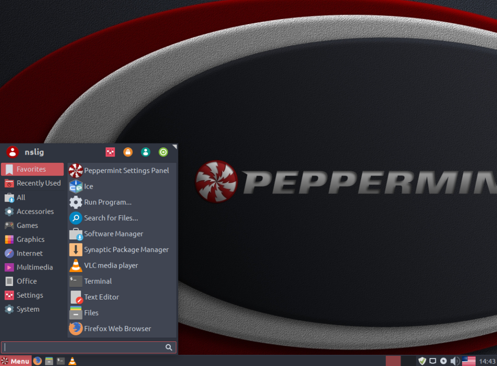Click the round power tray icon
This screenshot has width=497, height=366.
click(x=444, y=361)
